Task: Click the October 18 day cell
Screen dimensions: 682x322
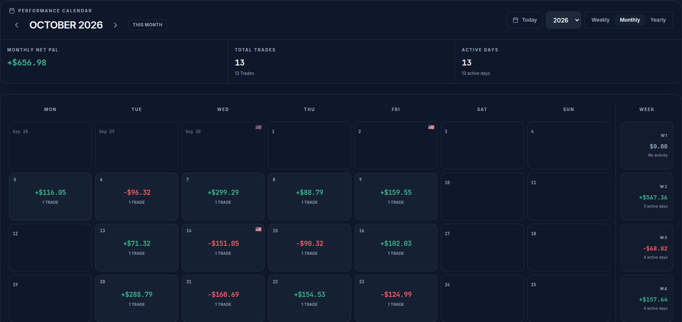Action: click(x=569, y=247)
